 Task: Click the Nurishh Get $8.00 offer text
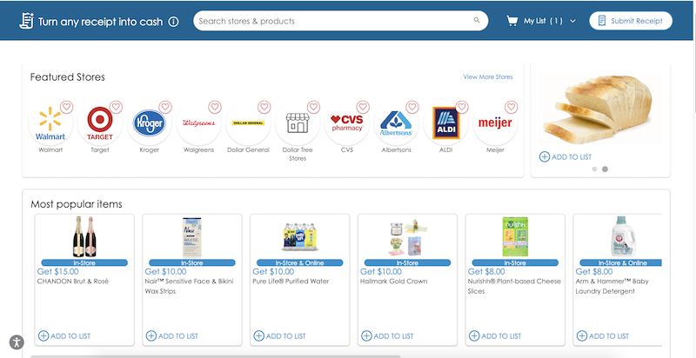486,272
